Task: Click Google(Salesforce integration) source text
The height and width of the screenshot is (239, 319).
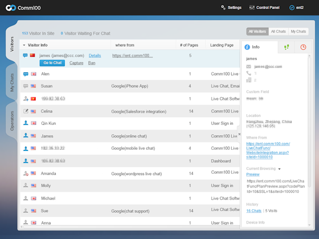Action: click(x=139, y=112)
